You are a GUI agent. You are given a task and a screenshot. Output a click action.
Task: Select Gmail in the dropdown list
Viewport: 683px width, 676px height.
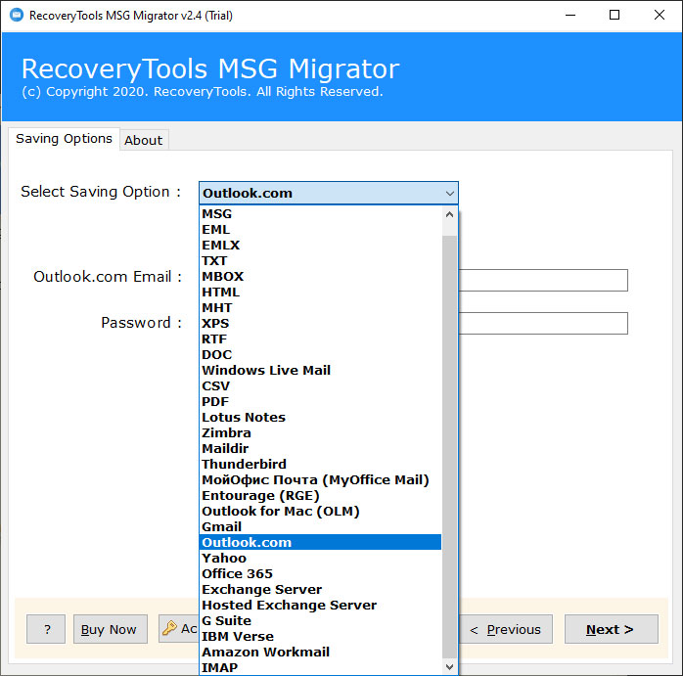[221, 526]
